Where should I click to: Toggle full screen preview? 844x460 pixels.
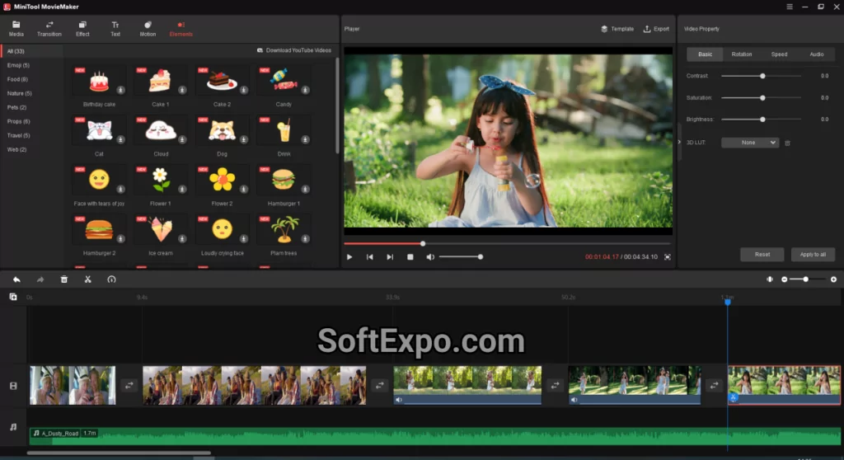668,257
